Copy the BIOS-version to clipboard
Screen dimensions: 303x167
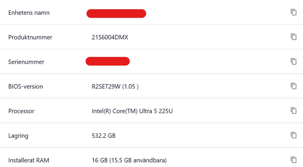click(x=294, y=86)
